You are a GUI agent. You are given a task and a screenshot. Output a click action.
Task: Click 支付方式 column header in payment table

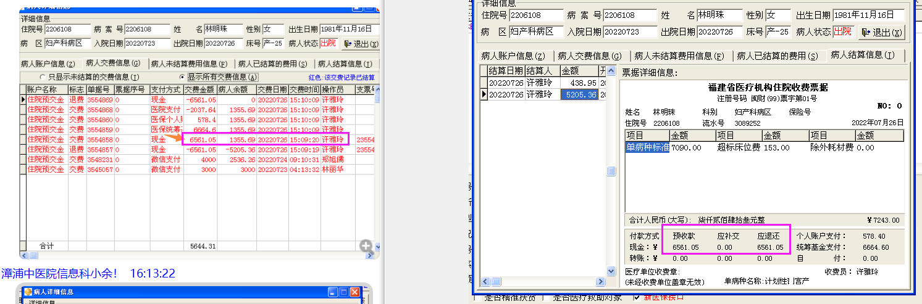[166, 89]
